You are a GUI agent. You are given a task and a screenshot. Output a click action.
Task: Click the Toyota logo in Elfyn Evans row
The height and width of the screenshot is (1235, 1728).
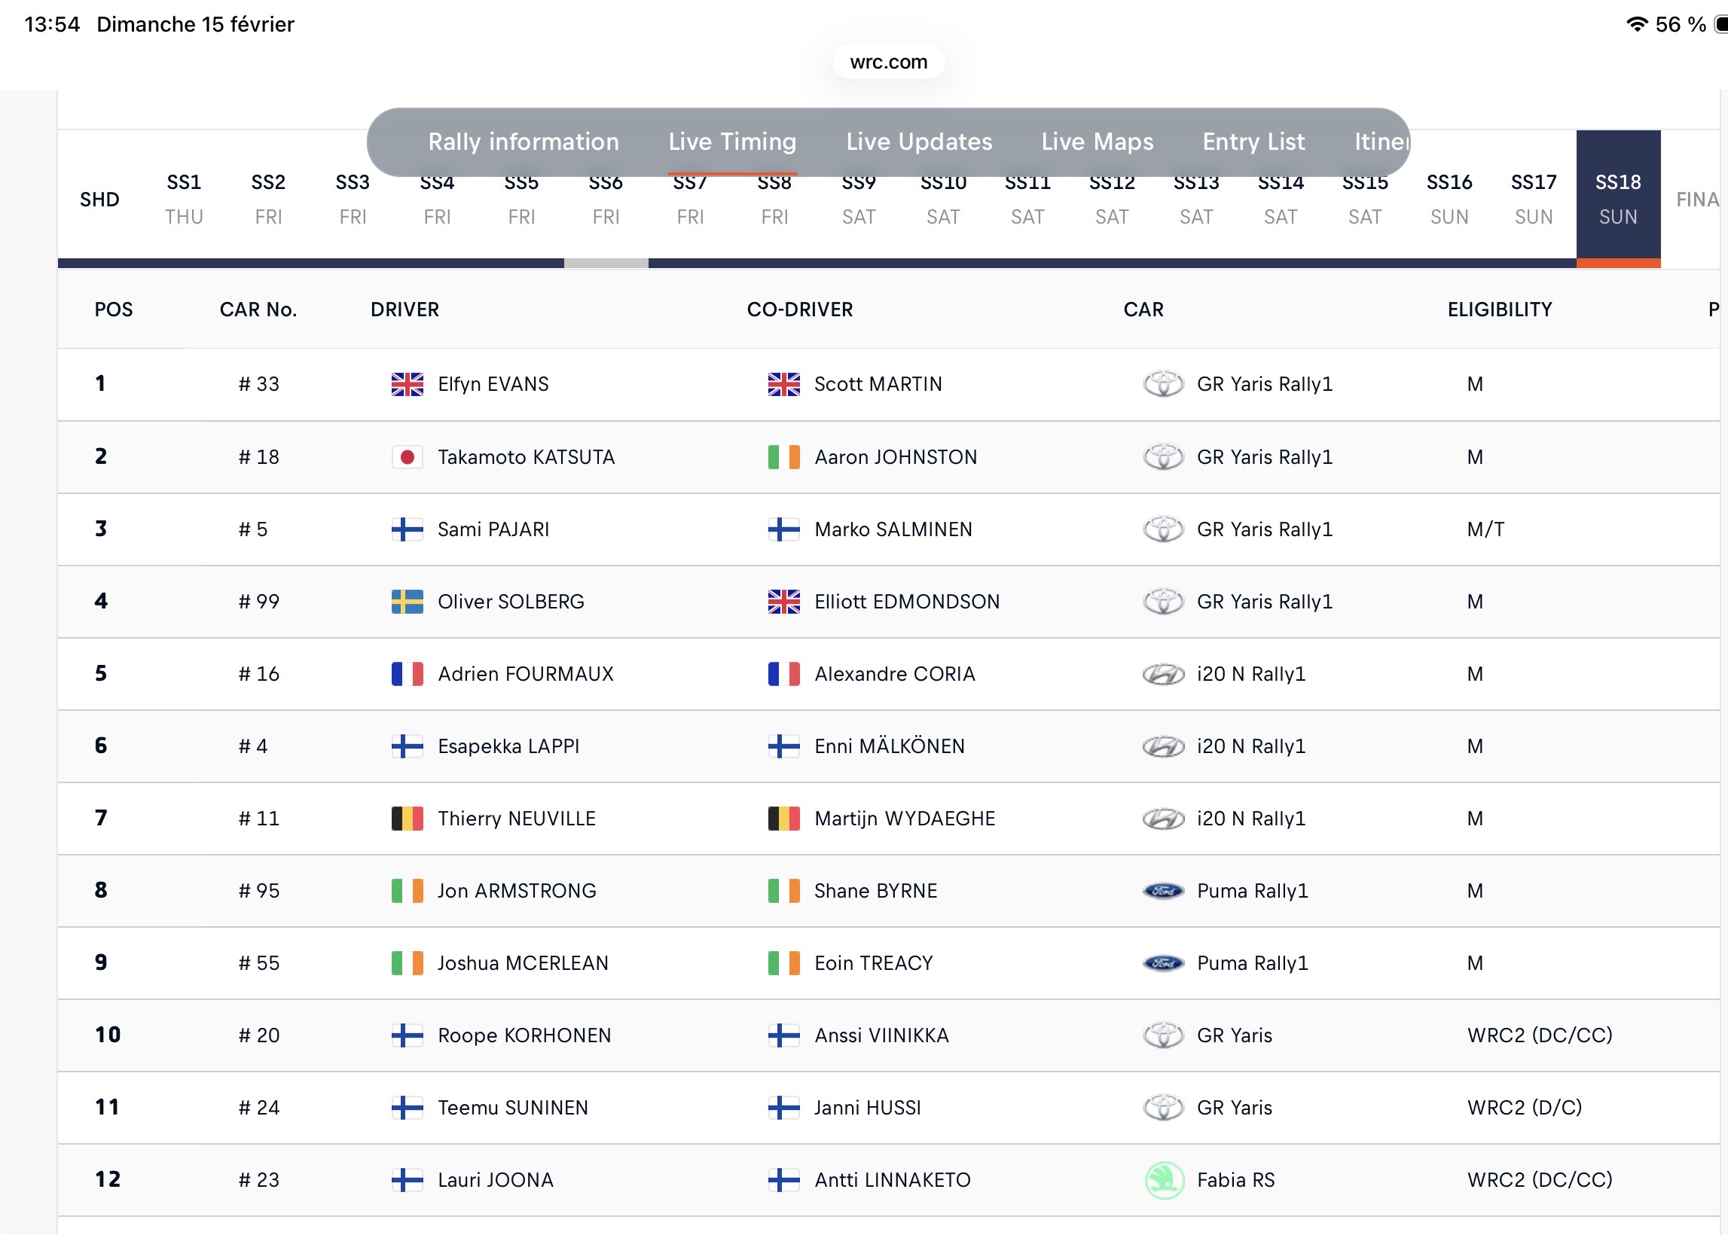(x=1163, y=384)
